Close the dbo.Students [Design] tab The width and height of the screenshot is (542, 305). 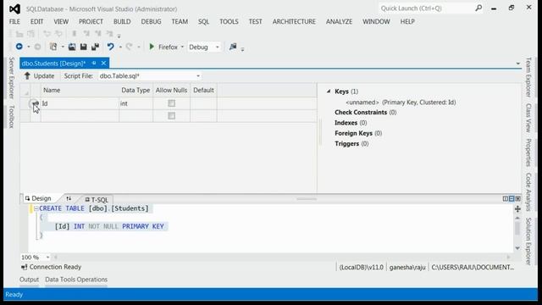point(103,64)
